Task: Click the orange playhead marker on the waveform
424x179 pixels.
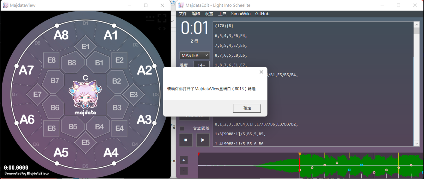Action: pos(300,153)
